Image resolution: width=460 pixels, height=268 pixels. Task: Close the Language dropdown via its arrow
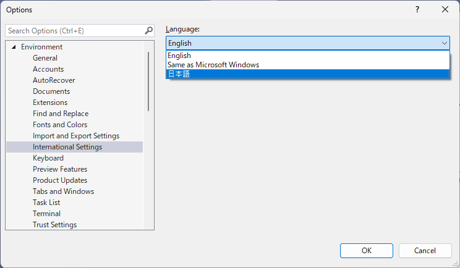(x=444, y=43)
